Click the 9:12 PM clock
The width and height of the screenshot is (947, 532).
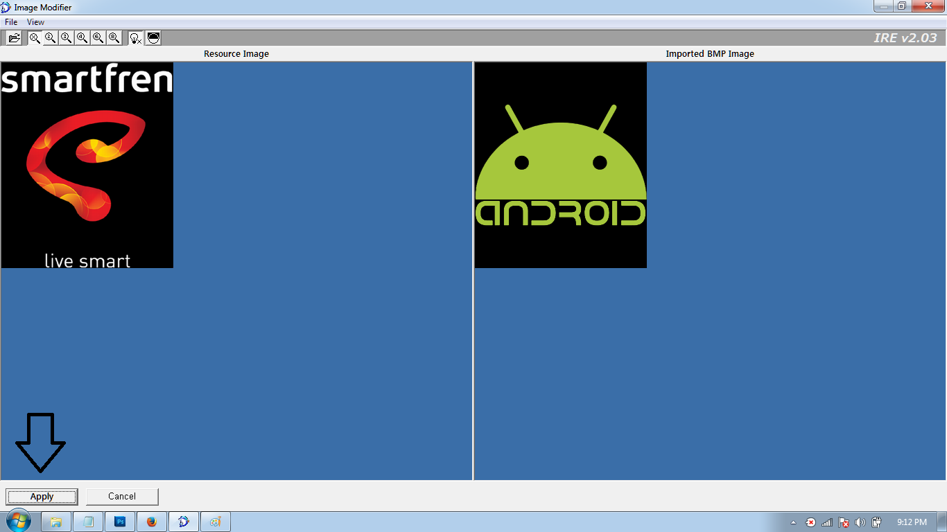tap(911, 522)
